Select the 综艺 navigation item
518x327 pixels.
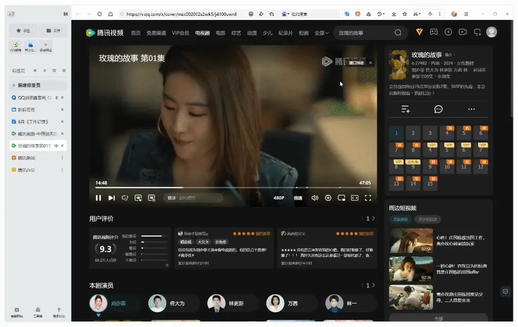pos(236,33)
